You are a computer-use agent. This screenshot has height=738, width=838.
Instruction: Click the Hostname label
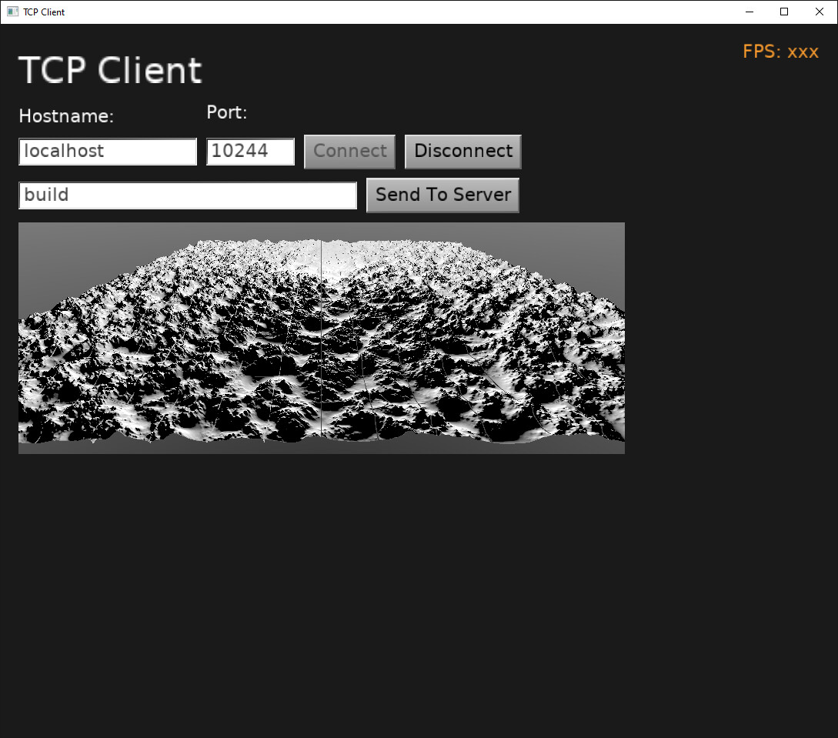[66, 116]
